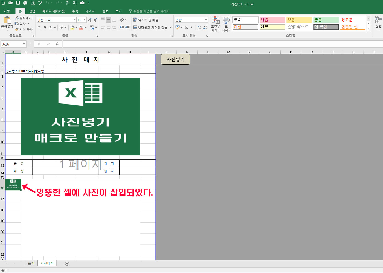Undo the last action
The image size is (383, 273).
47,3
